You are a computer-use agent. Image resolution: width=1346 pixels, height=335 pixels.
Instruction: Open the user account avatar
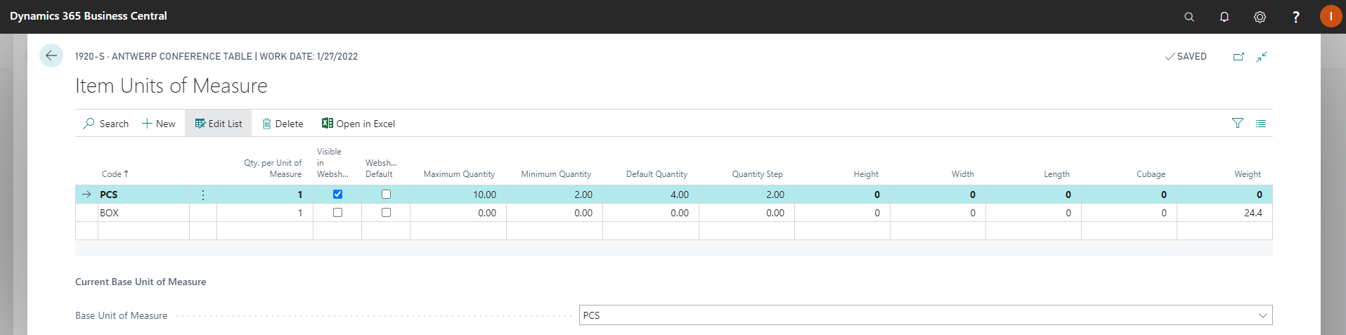pos(1331,16)
